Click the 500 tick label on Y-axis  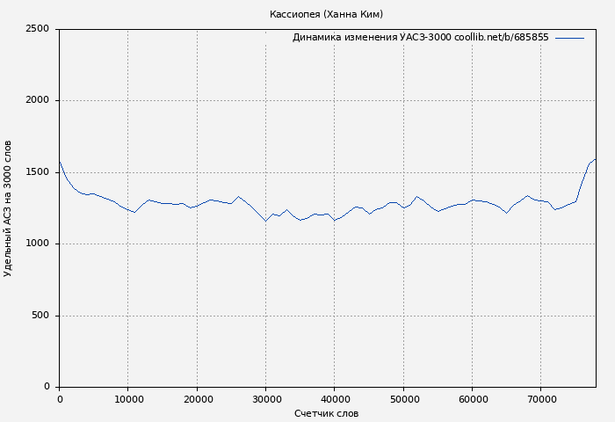[x=40, y=316]
